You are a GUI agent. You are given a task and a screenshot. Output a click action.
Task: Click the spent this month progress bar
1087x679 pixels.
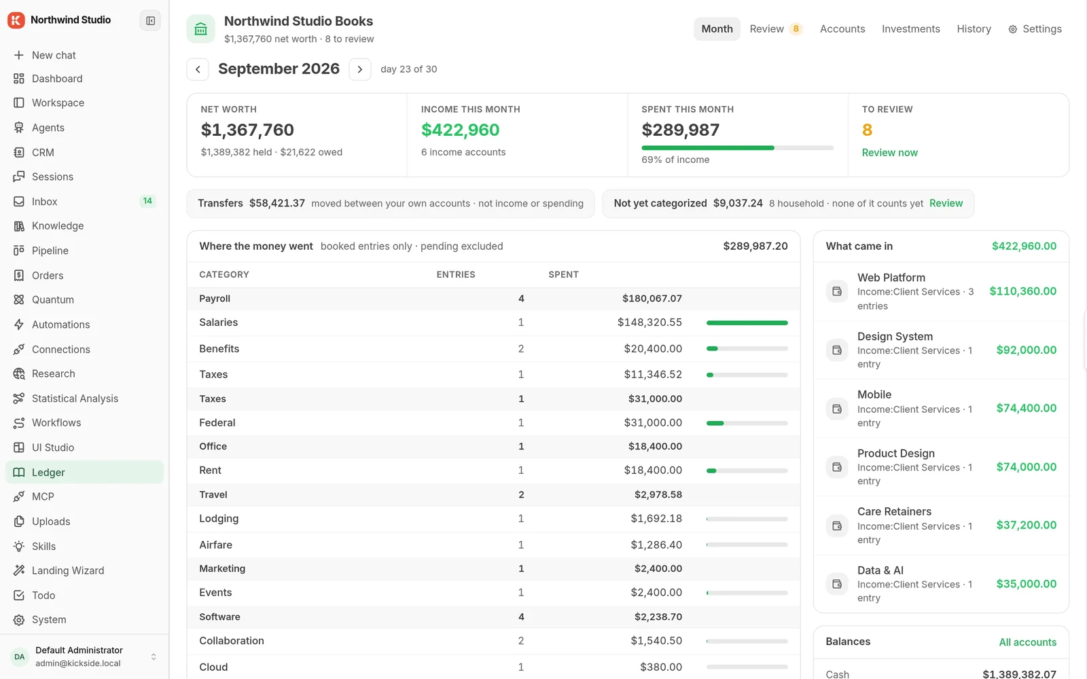click(737, 147)
